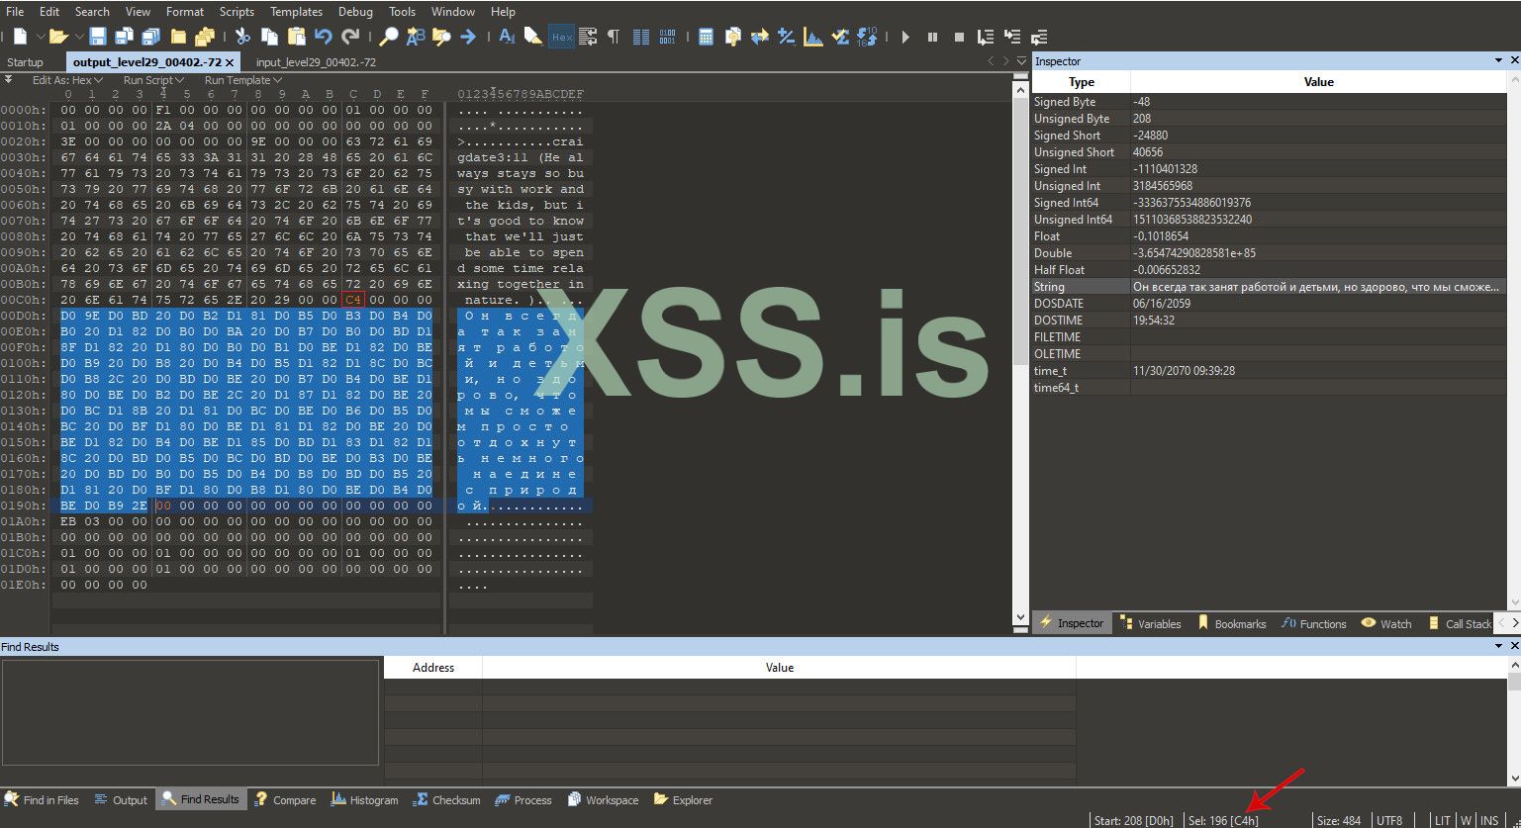Switch to the input_level29_00402.-72 tab
Image resolution: width=1521 pixels, height=828 pixels.
tap(315, 62)
